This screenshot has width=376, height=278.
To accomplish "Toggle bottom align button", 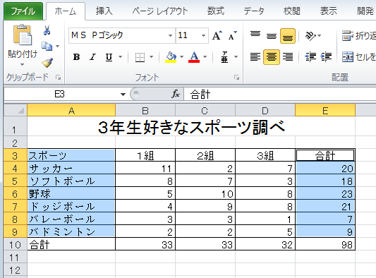I will [288, 36].
